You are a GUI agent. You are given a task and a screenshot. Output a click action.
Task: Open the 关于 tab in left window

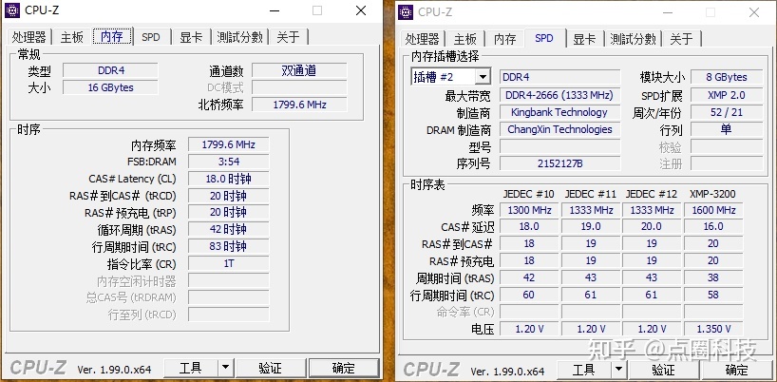pyautogui.click(x=289, y=37)
